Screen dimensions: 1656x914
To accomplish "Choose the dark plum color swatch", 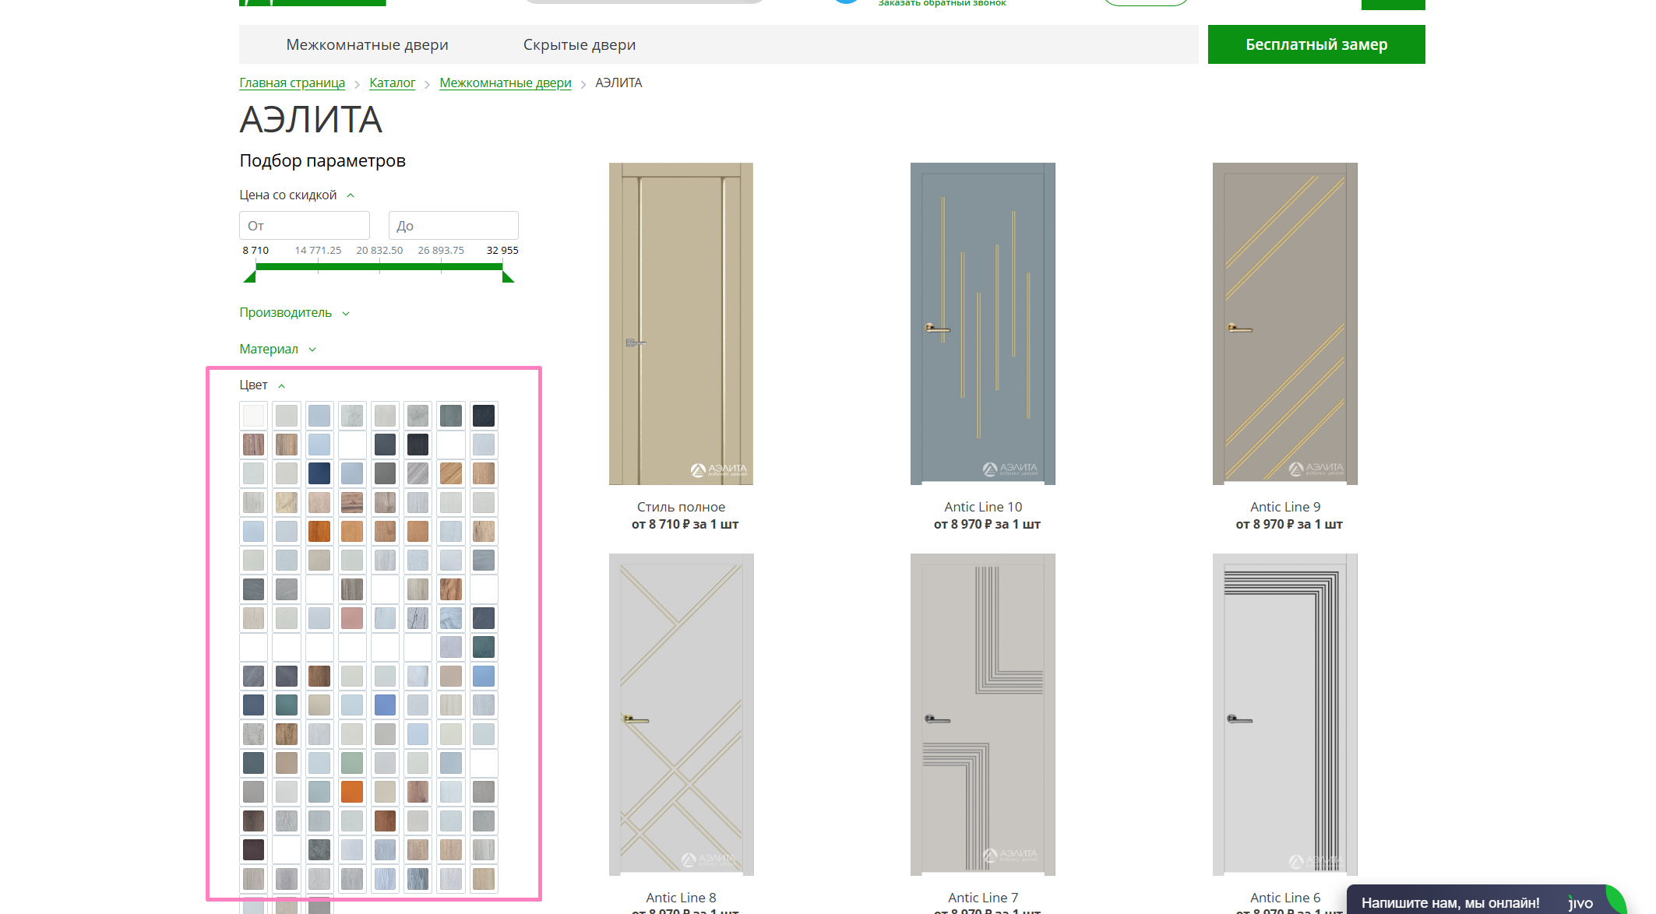I will point(253,849).
